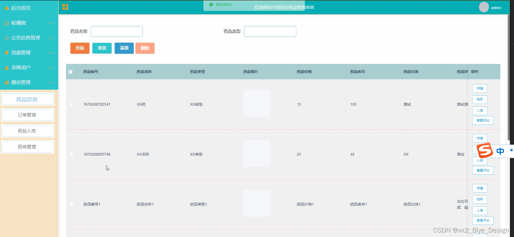The width and height of the screenshot is (514, 237).
Task: Focus the 药品类型 search input
Action: (270, 31)
